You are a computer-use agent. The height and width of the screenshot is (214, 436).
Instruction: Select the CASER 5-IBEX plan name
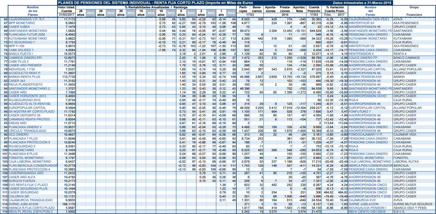[19, 27]
